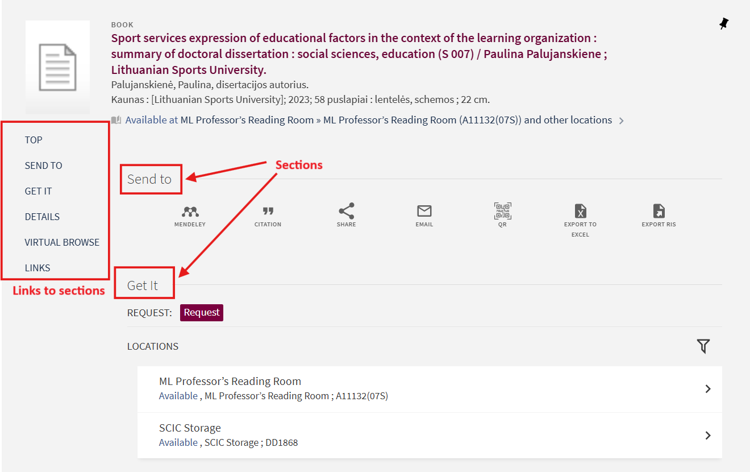This screenshot has width=750, height=472.
Task: Jump to TOP section link
Action: pos(34,140)
